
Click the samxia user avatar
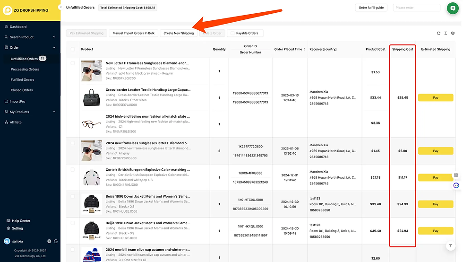click(7, 241)
